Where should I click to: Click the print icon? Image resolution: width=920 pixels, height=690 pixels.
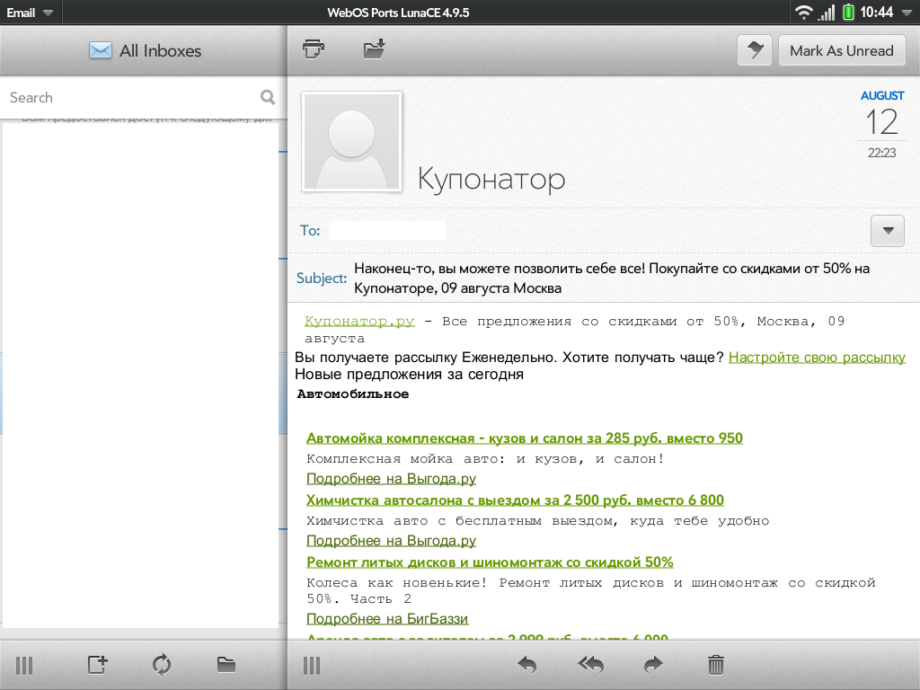click(314, 49)
